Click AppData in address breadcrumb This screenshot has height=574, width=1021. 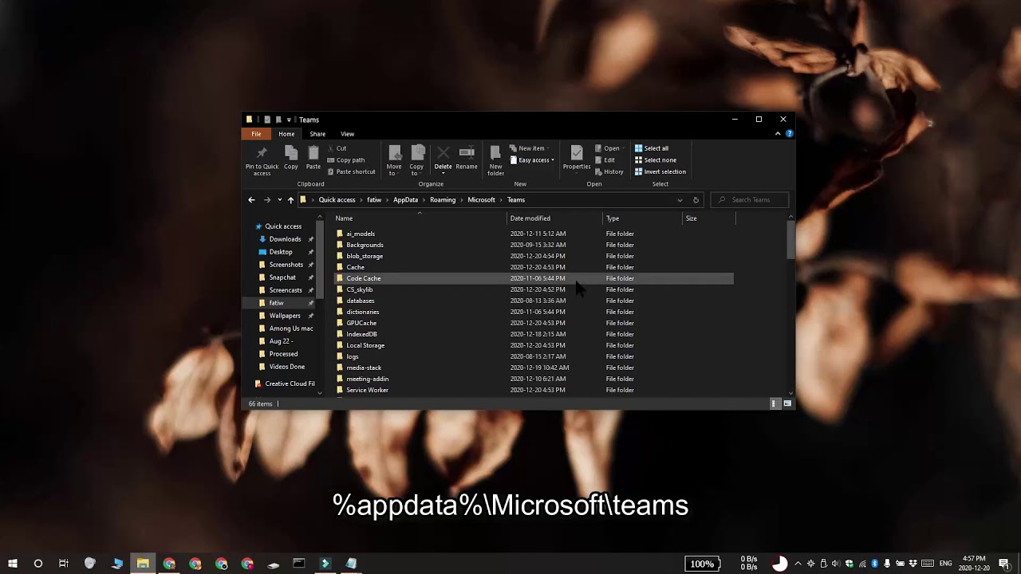point(405,200)
